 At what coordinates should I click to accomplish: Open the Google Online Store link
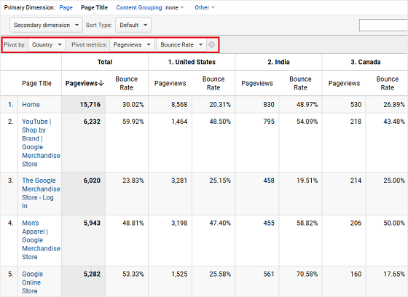click(x=33, y=282)
